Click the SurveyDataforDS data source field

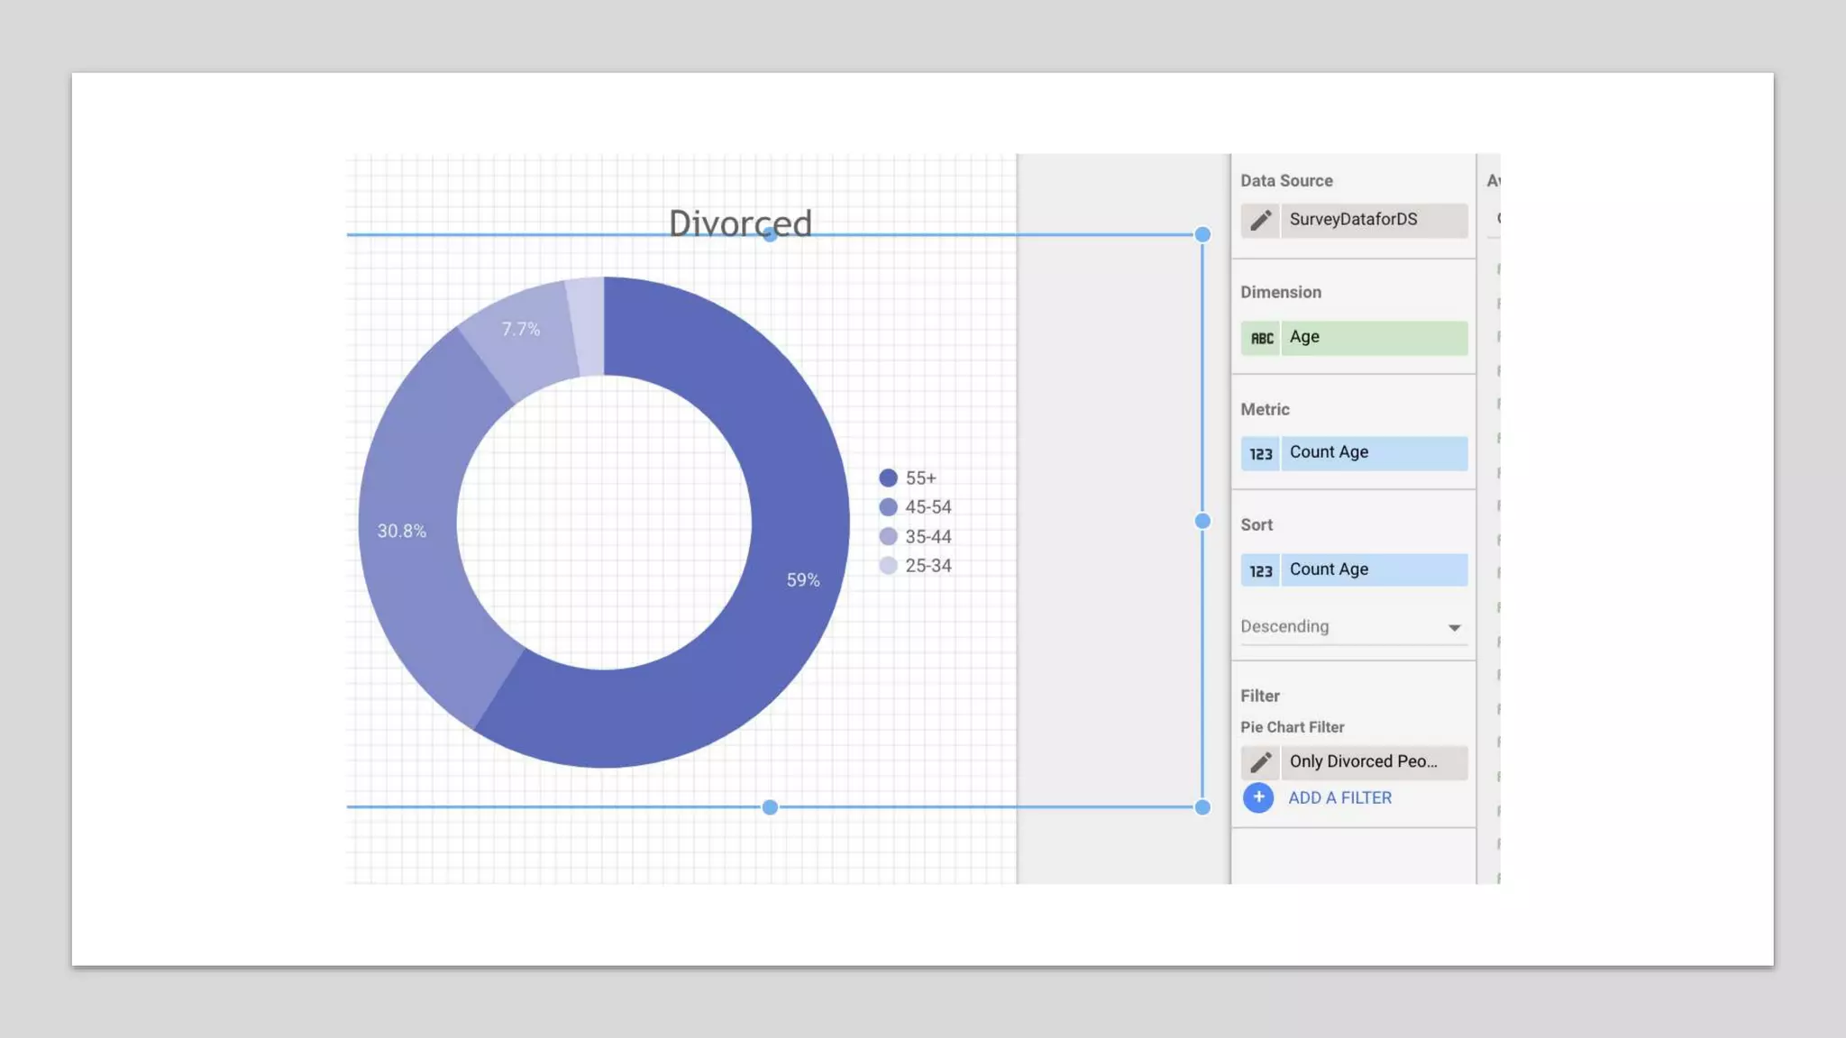point(1374,220)
